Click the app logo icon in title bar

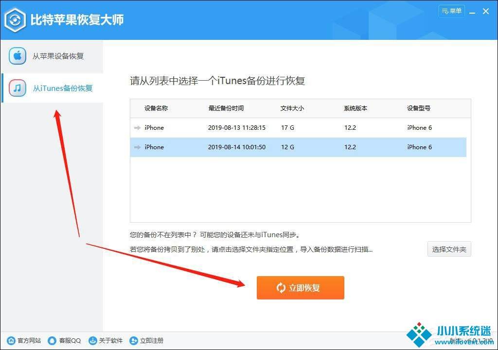pos(15,20)
